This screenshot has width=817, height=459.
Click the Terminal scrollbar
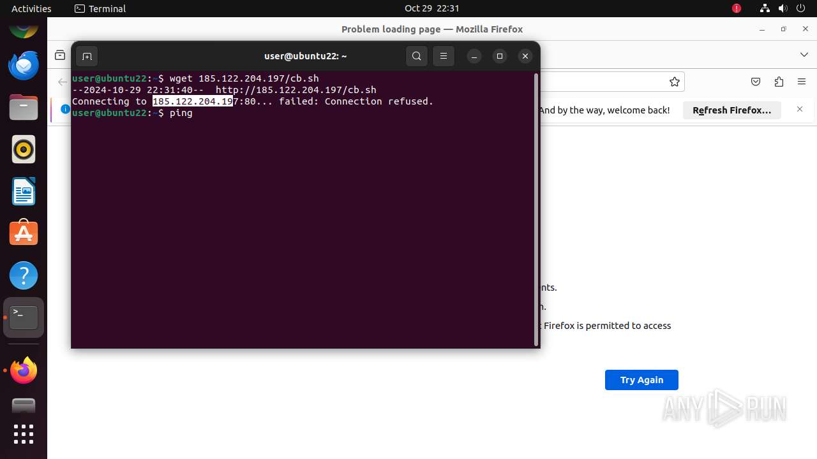pyautogui.click(x=536, y=210)
